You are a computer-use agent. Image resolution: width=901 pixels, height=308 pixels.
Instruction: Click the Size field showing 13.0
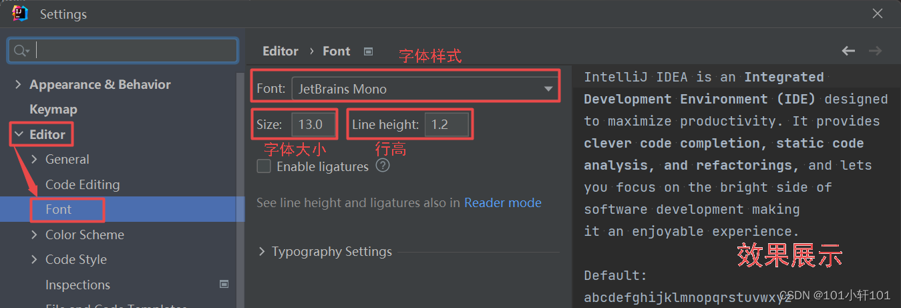[313, 124]
